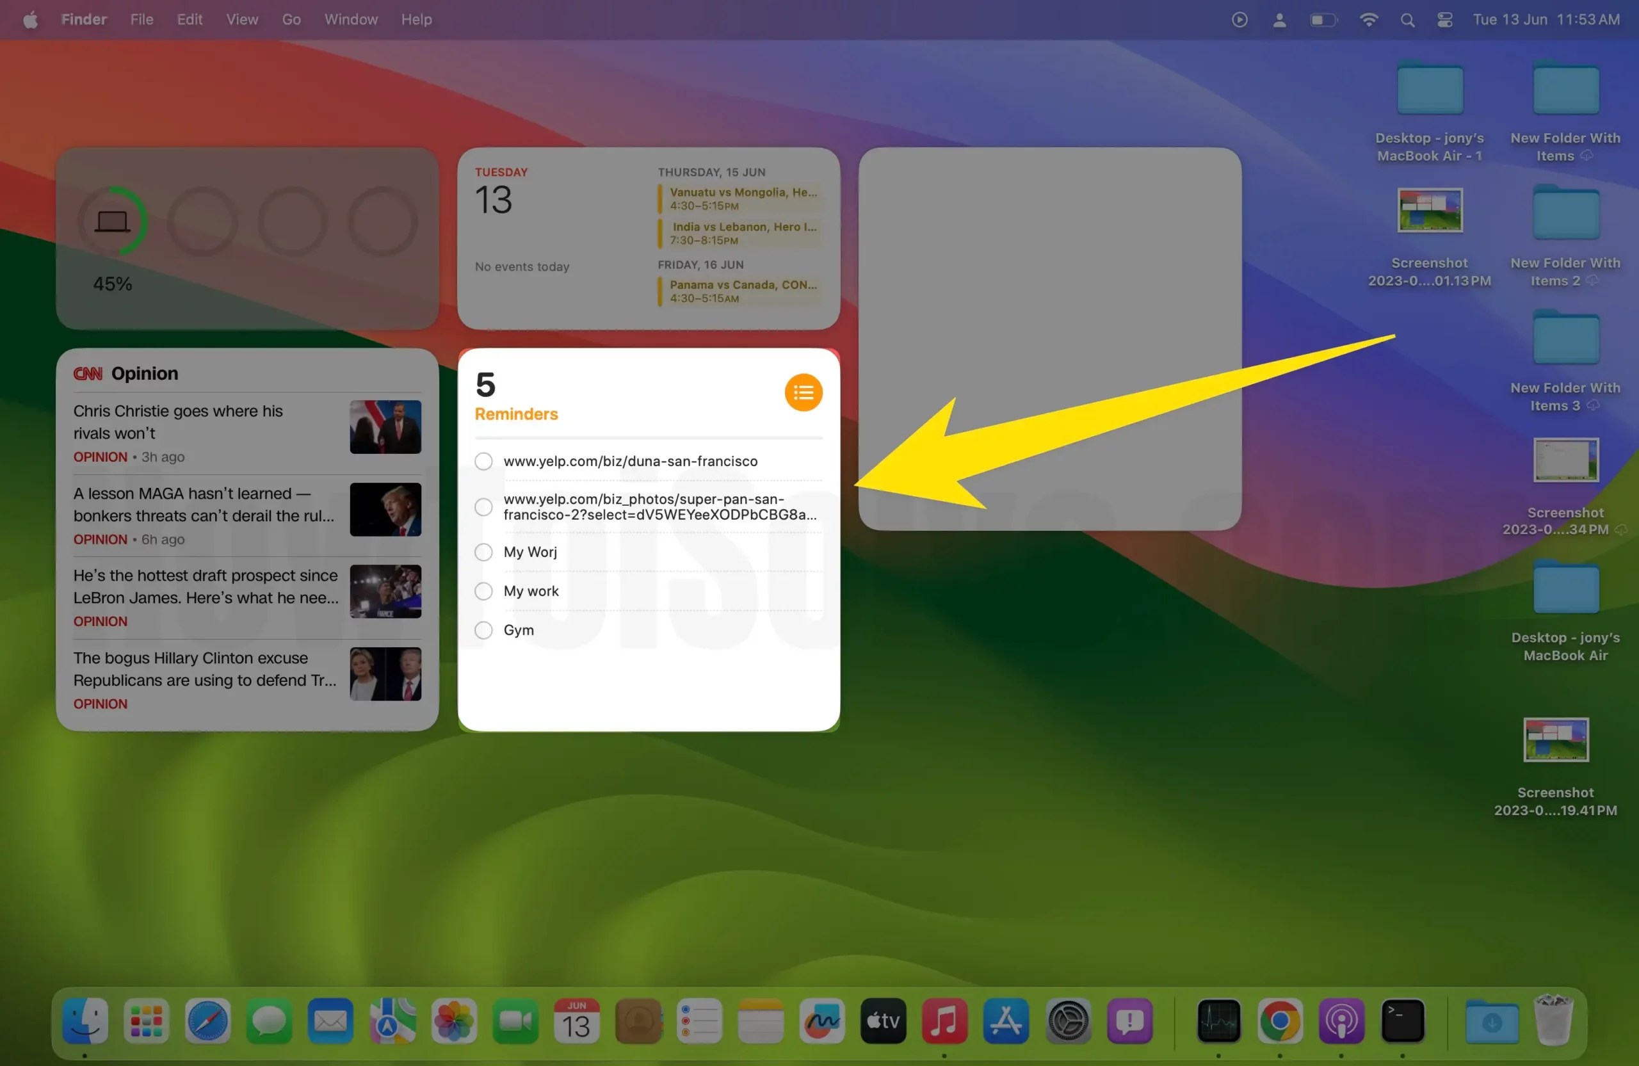Open 'A lesson MAGA hasn't learned' article
Viewport: 1639px width, 1066px height.
[x=247, y=515]
